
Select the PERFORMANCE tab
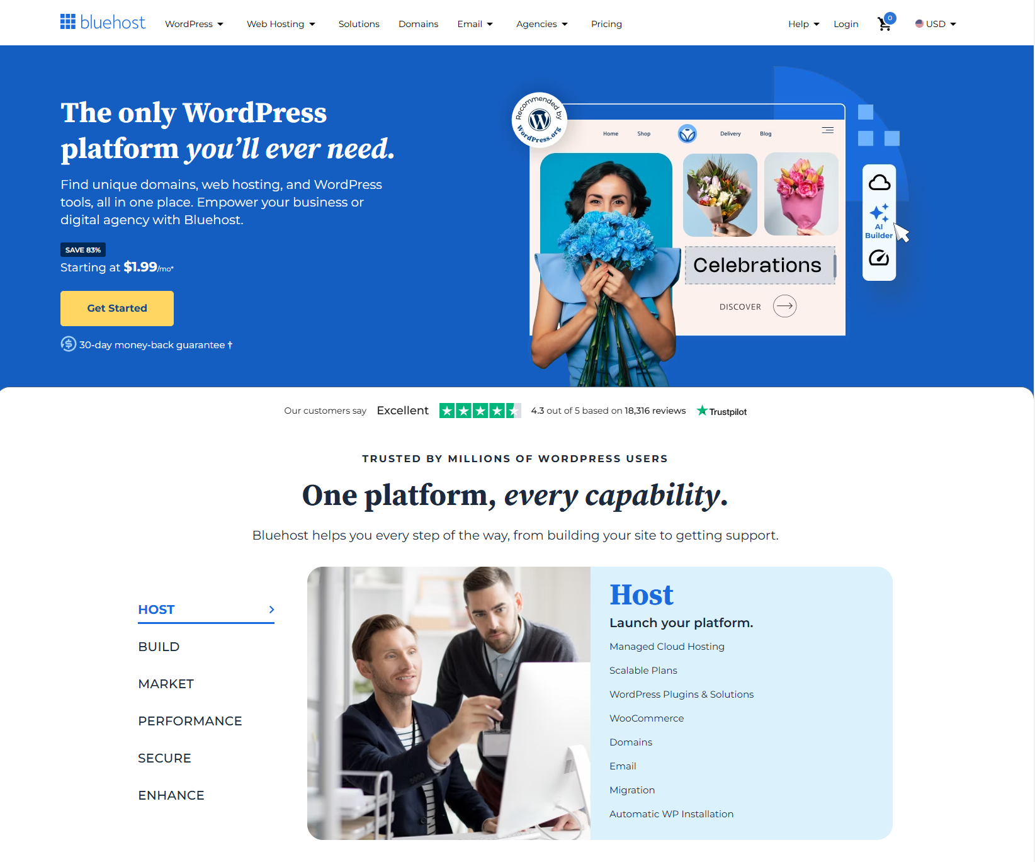(190, 721)
